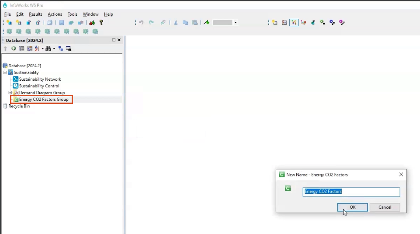
Task: Click the green flag toolbar icon
Action: pos(207,23)
